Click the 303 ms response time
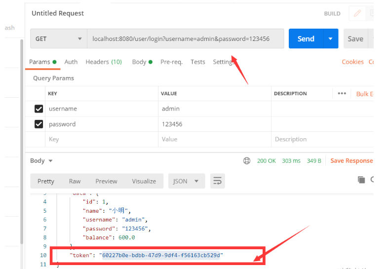The width and height of the screenshot is (388, 269). click(291, 161)
